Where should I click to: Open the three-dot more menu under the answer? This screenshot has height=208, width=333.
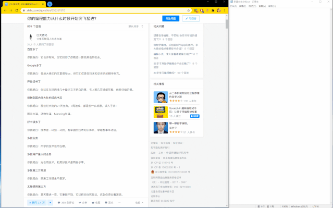(x=119, y=203)
